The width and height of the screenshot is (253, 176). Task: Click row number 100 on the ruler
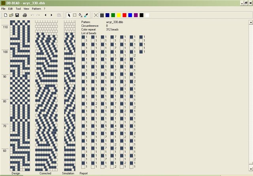(5, 52)
